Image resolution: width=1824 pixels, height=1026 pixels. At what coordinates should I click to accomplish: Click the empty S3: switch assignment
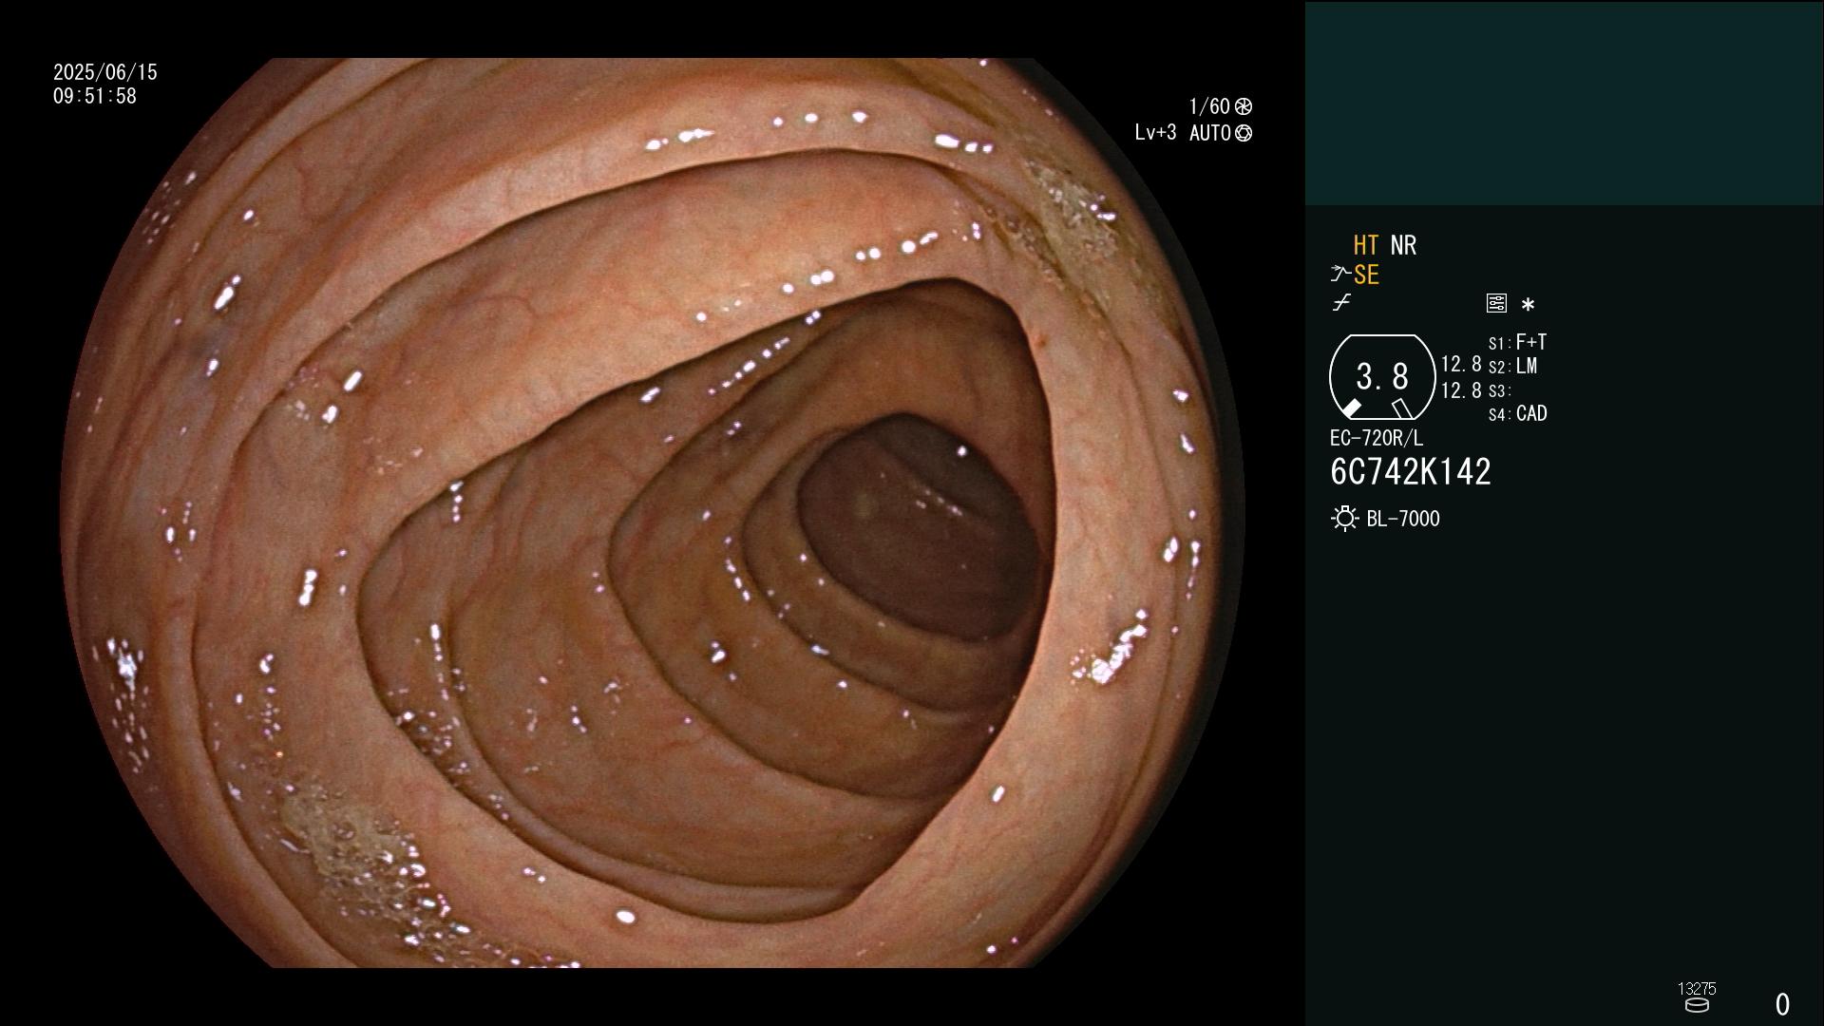pyautogui.click(x=1500, y=390)
